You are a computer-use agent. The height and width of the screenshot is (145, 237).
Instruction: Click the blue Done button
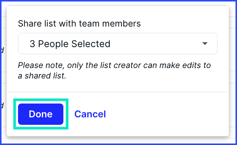click(x=40, y=114)
